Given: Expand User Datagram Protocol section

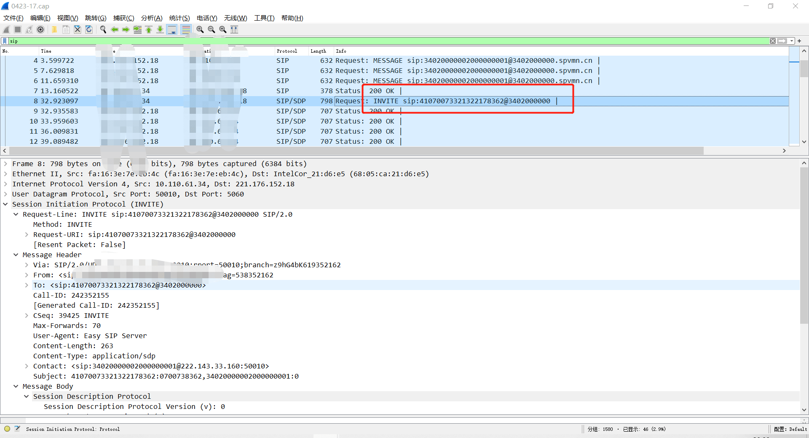Looking at the screenshot, I should click(x=5, y=194).
